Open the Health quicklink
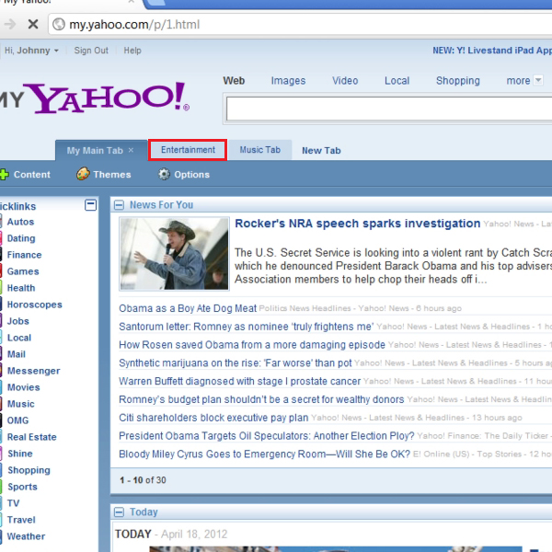 point(21,288)
